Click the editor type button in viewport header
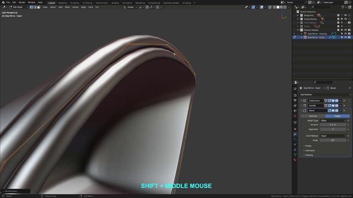Image resolution: width=353 pixels, height=198 pixels. [4, 7]
